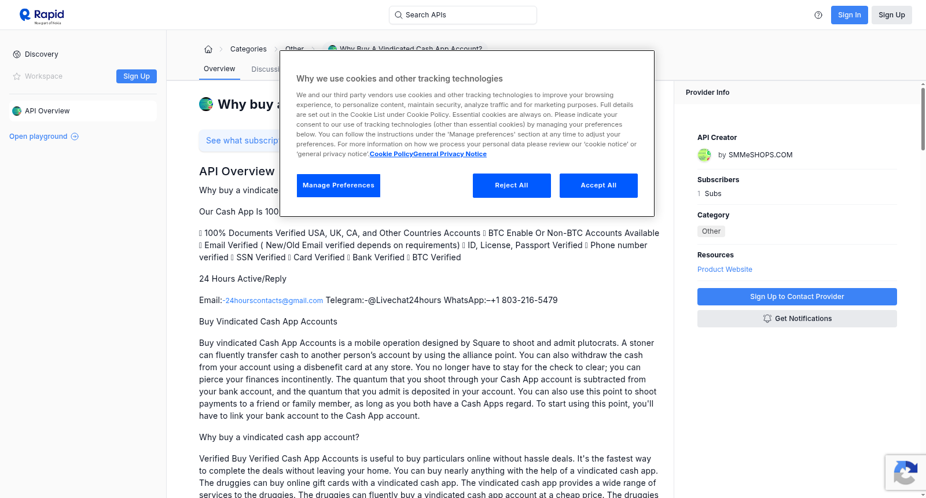Click the "Buy Vindicated Cash App Accounts" line

[x=268, y=322]
